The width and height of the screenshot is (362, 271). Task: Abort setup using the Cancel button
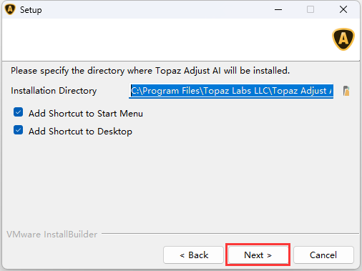click(323, 255)
